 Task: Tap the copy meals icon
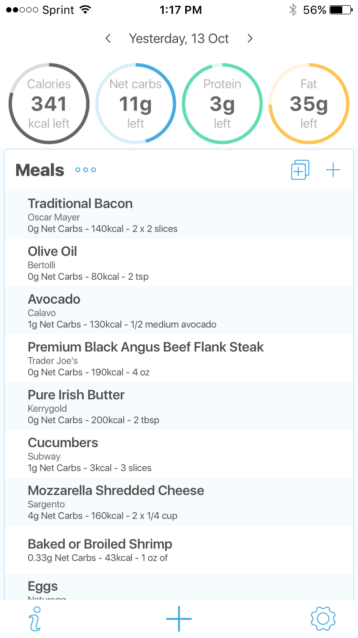click(x=300, y=170)
